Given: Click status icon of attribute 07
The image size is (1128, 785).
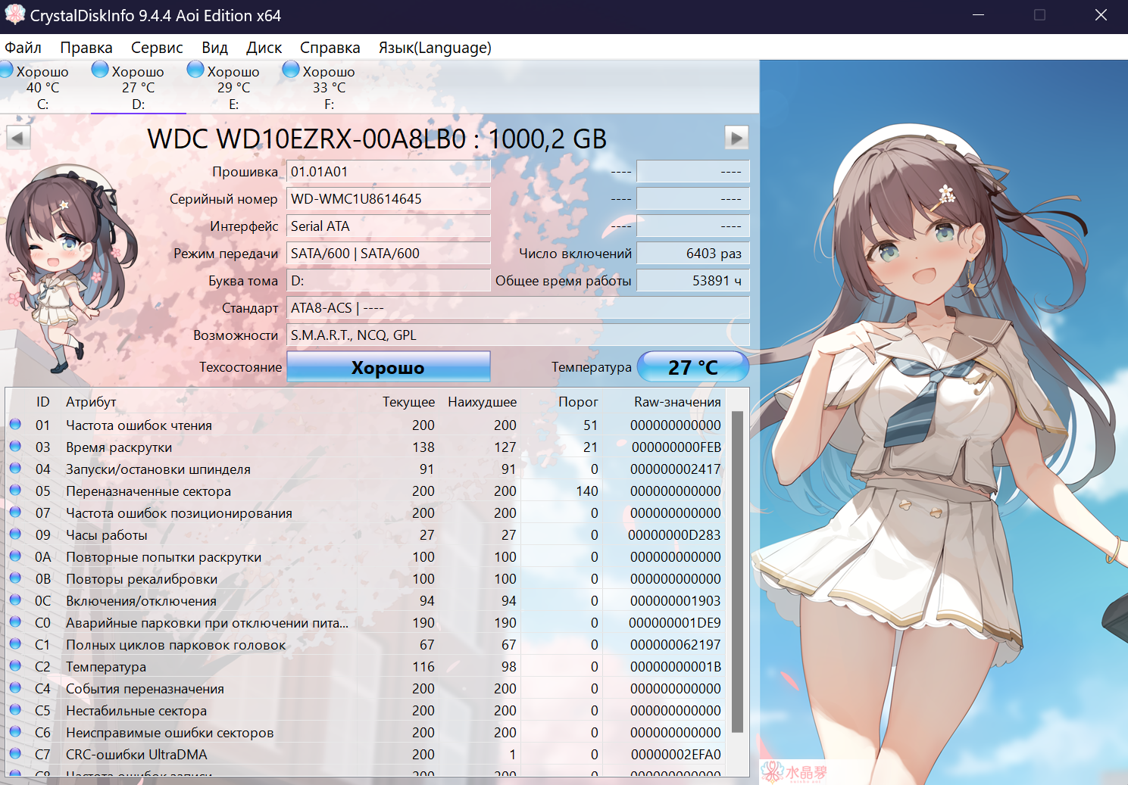Looking at the screenshot, I should point(15,512).
